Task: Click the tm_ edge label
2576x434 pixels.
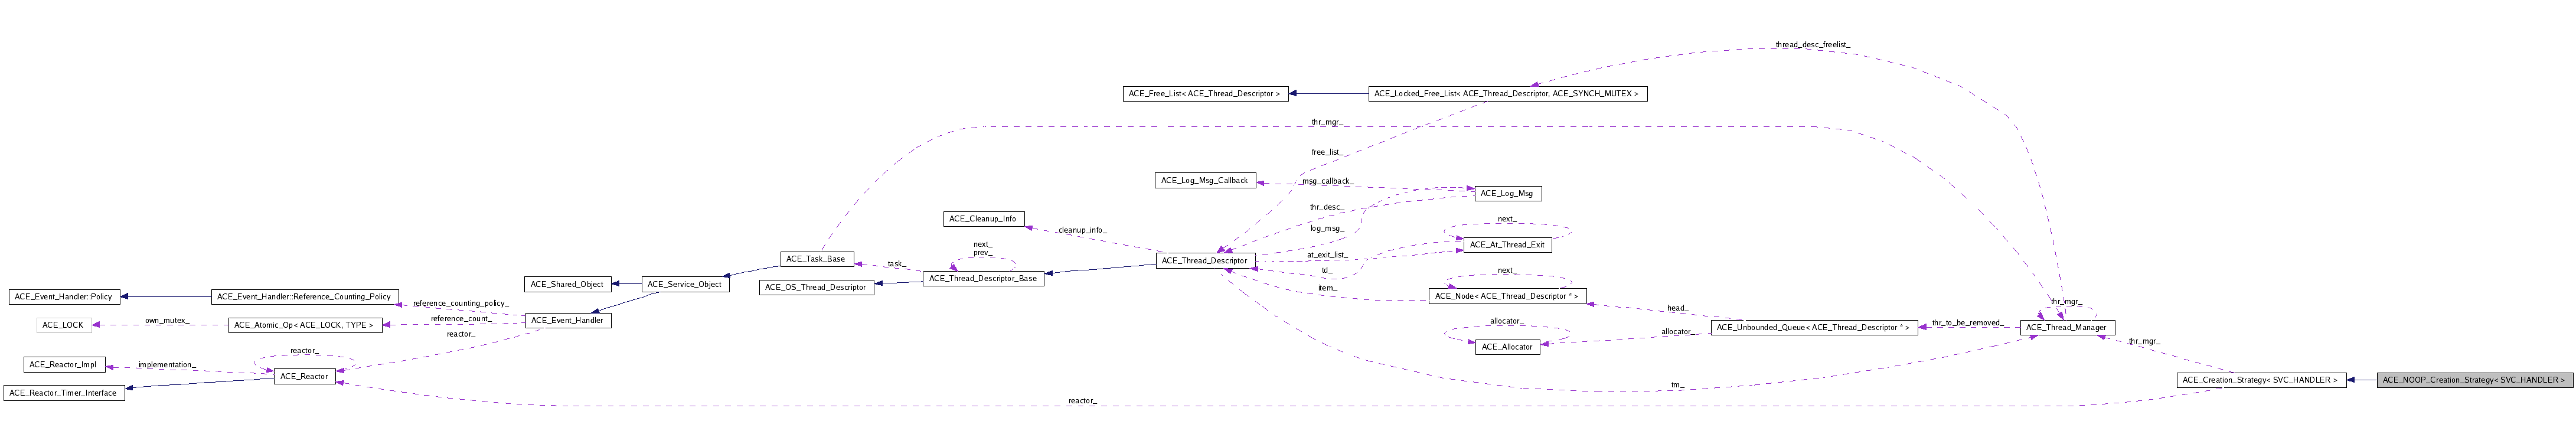Action: tap(1677, 385)
